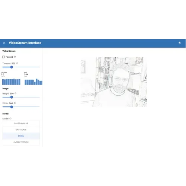Click the Sobel-filtered video stream image
This screenshot has height=186, width=186.
(x=114, y=82)
